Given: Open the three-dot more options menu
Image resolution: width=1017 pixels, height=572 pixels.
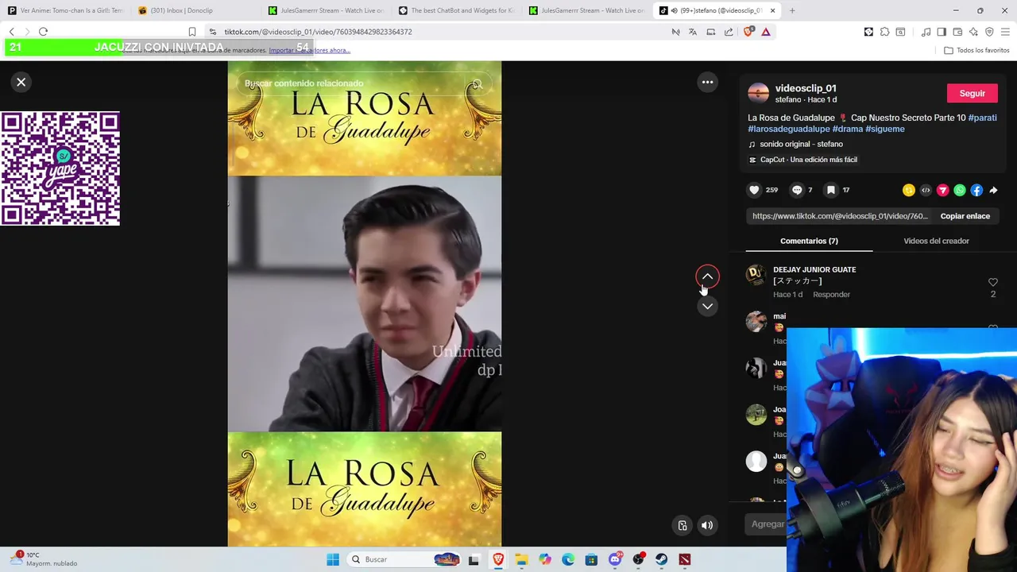Looking at the screenshot, I should click(707, 82).
